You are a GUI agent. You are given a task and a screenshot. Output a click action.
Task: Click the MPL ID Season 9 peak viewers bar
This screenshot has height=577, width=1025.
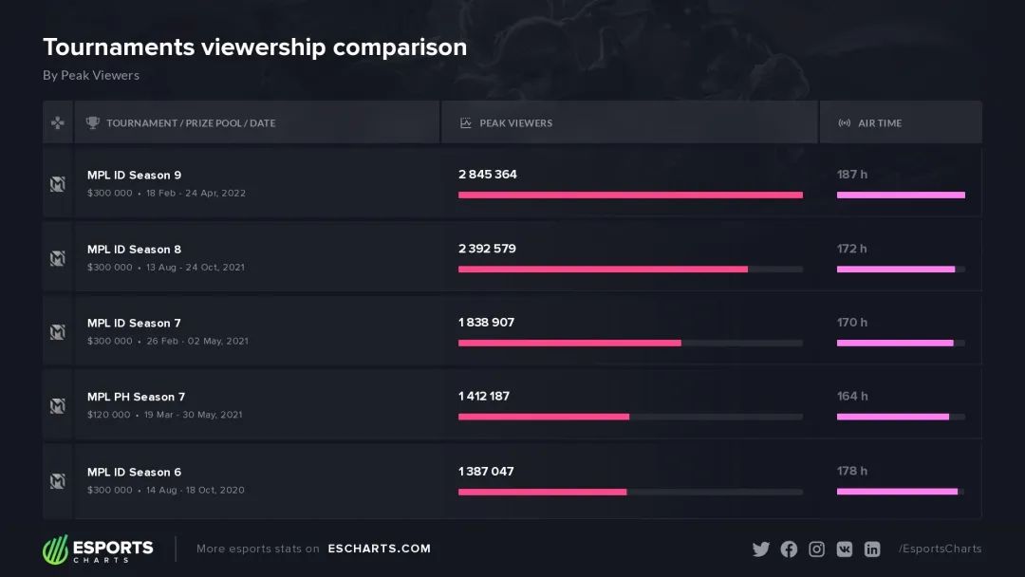pyautogui.click(x=630, y=195)
